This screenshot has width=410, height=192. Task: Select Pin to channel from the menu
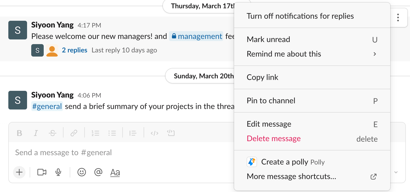coord(271,101)
